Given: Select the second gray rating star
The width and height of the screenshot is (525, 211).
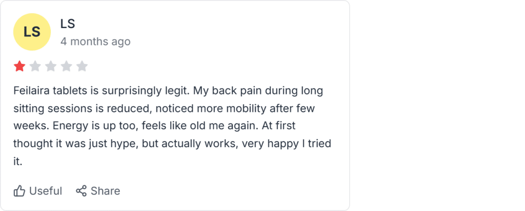Looking at the screenshot, I should 35,66.
